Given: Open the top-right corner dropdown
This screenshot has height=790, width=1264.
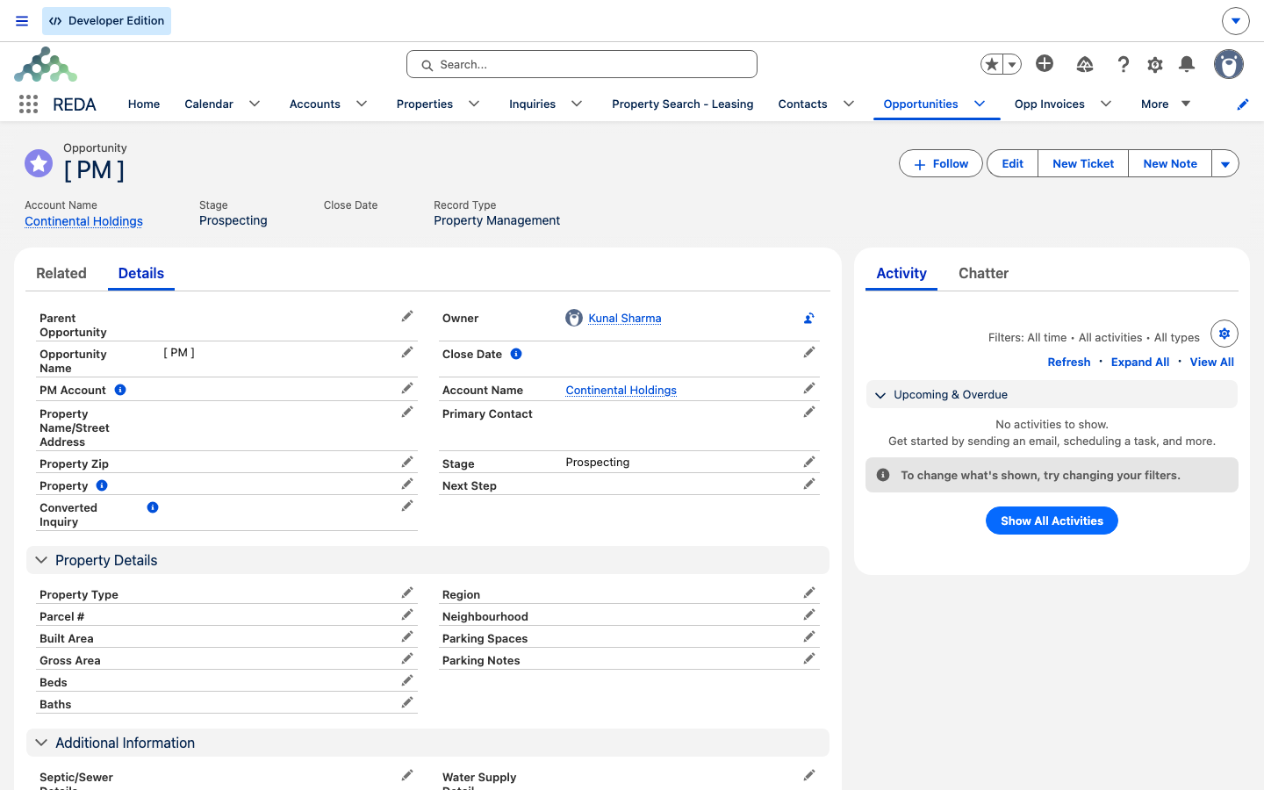Looking at the screenshot, I should (x=1236, y=21).
